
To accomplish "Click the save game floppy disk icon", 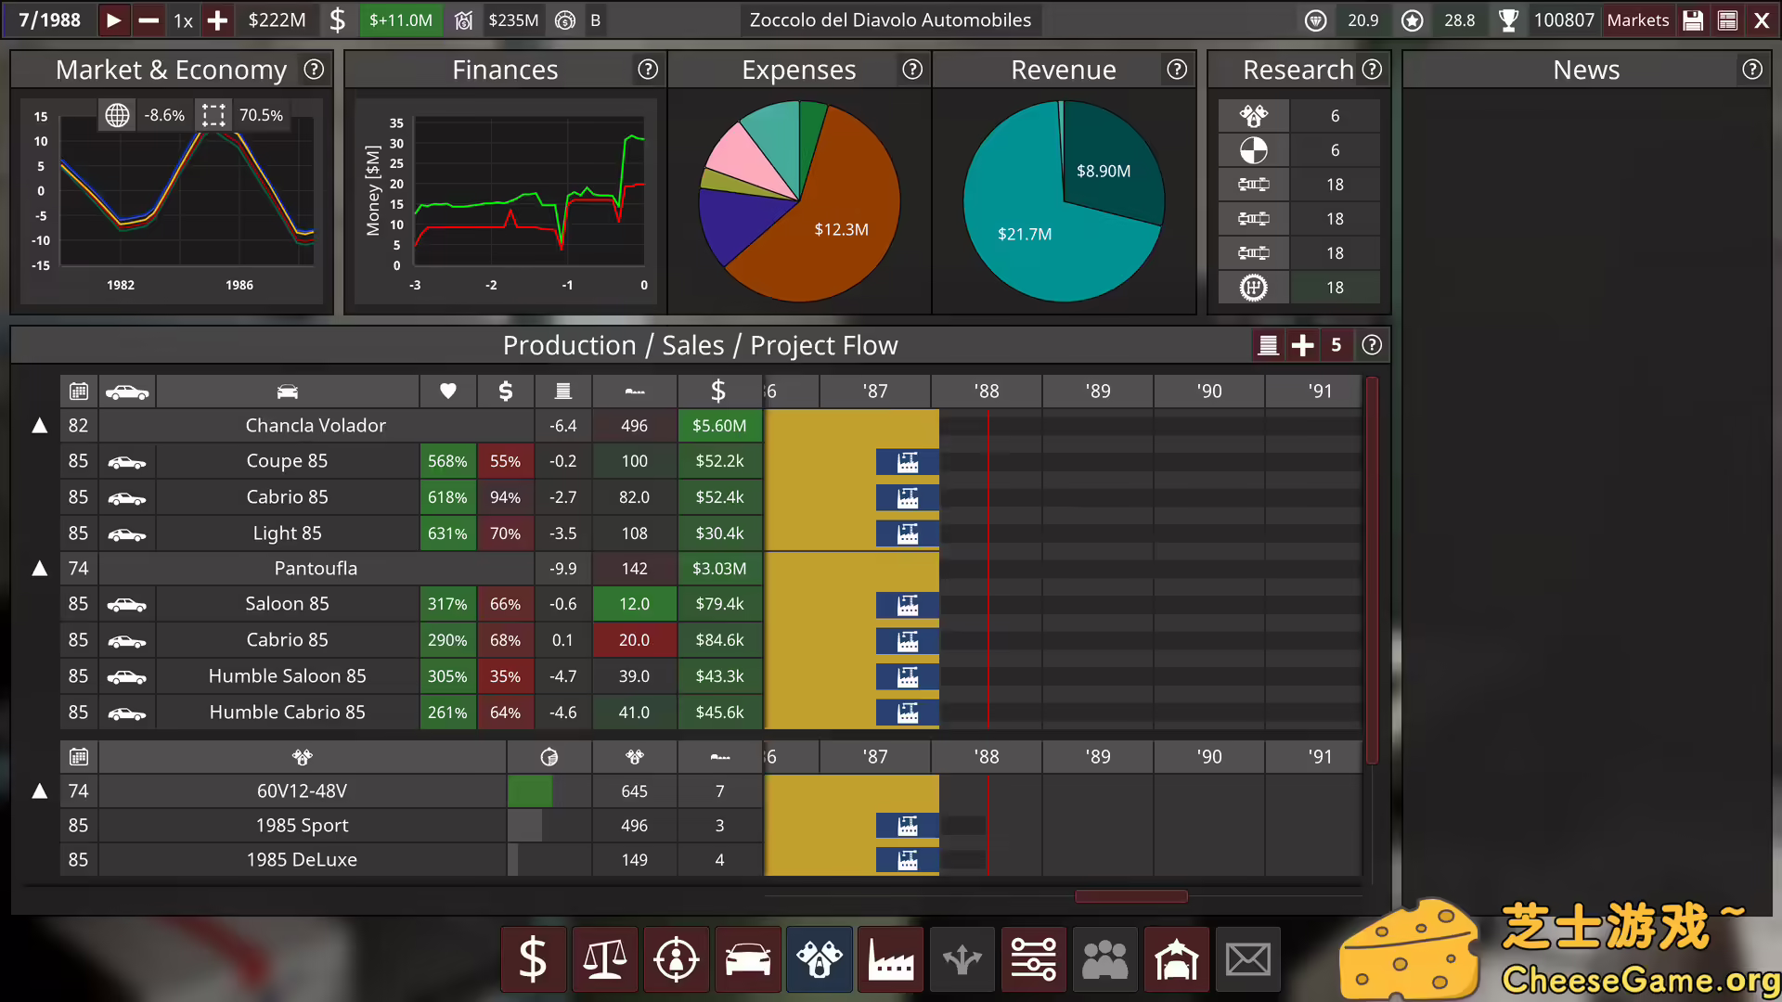I will tap(1693, 20).
